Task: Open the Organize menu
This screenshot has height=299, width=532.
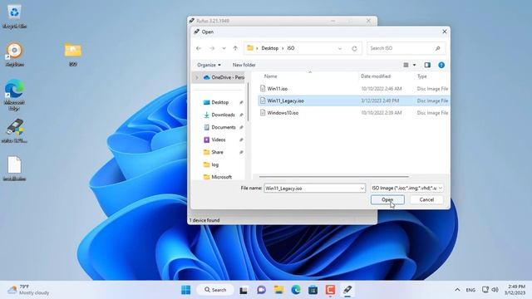Action: [x=209, y=65]
